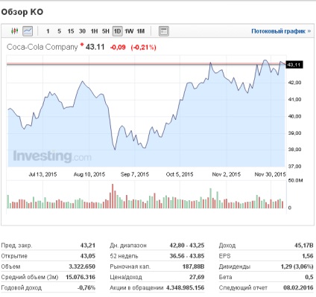Click the Investing.com watermark logo

pos(52,156)
